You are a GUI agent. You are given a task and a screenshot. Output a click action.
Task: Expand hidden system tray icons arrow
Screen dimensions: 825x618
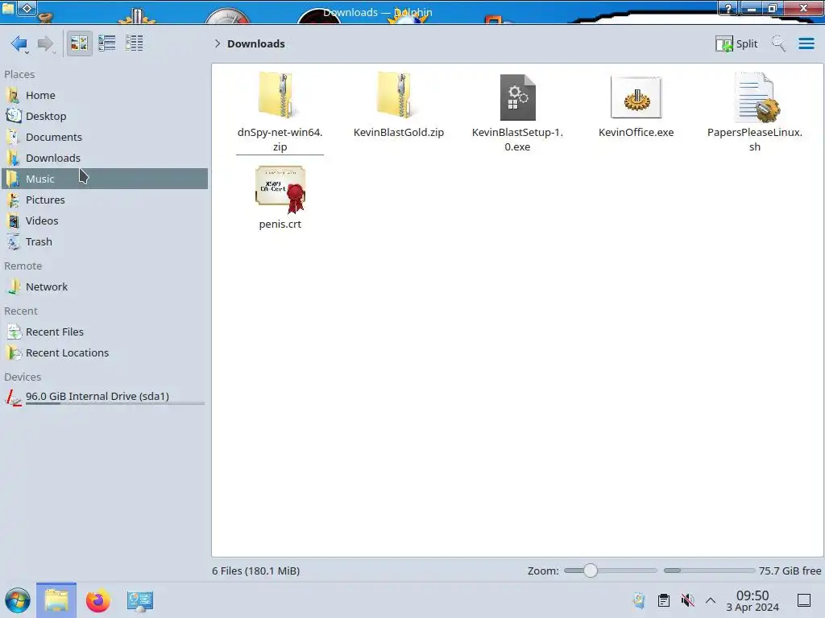pos(711,600)
